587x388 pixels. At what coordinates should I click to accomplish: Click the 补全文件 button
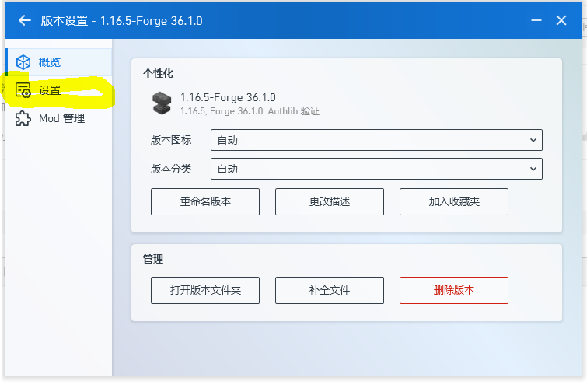pyautogui.click(x=330, y=290)
